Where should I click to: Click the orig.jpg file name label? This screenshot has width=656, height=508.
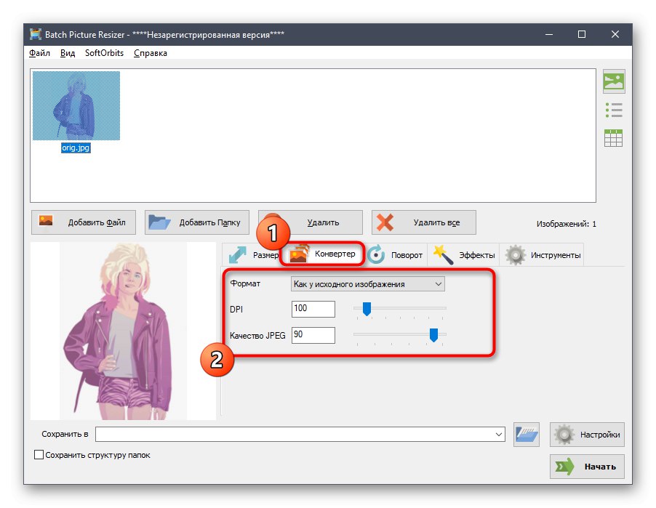pos(76,148)
